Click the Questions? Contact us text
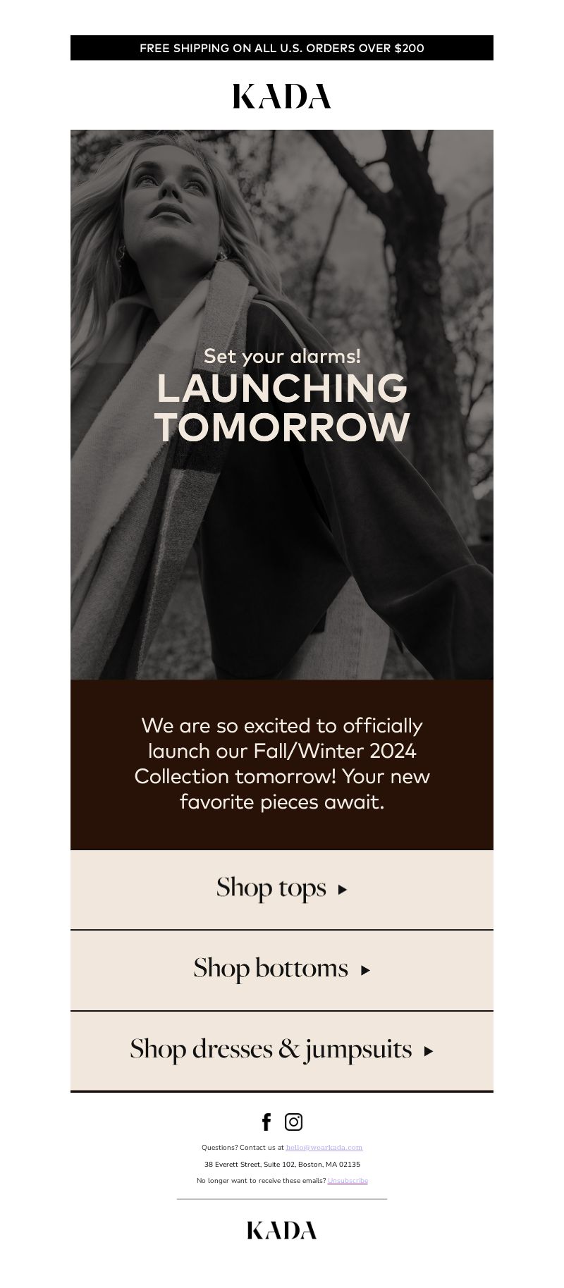The height and width of the screenshot is (1288, 564). tap(243, 1147)
